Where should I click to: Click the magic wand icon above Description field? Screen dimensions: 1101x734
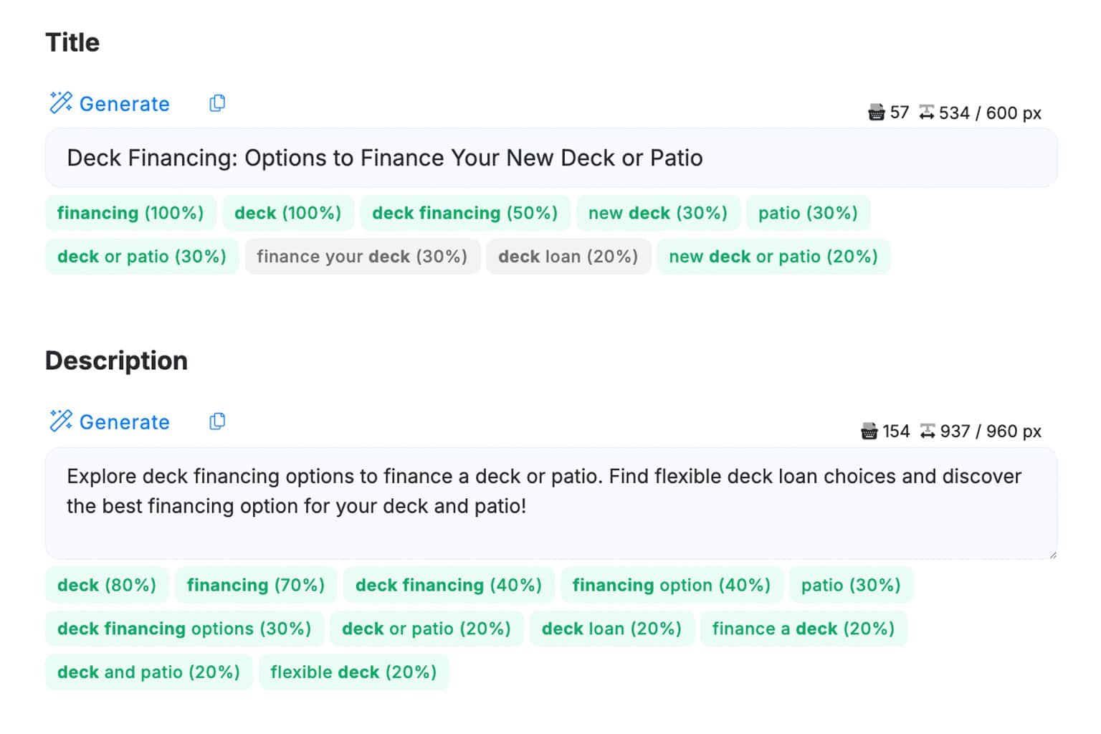tap(61, 421)
